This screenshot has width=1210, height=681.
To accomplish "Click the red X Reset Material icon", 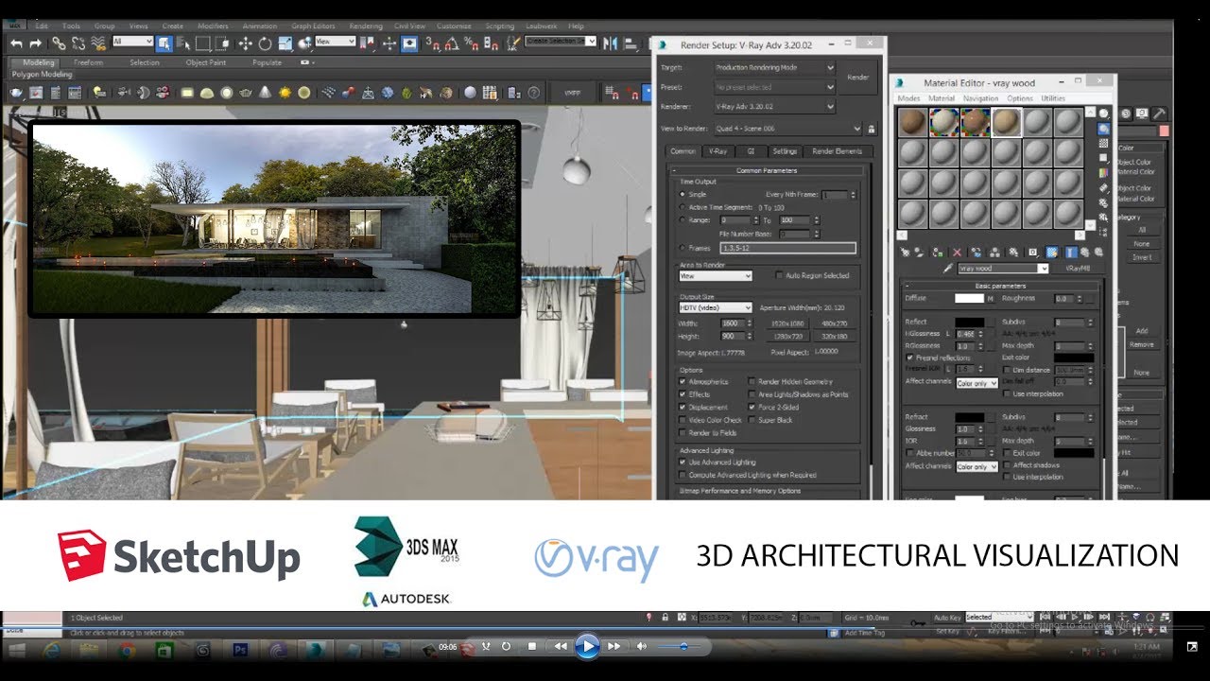I will [957, 253].
